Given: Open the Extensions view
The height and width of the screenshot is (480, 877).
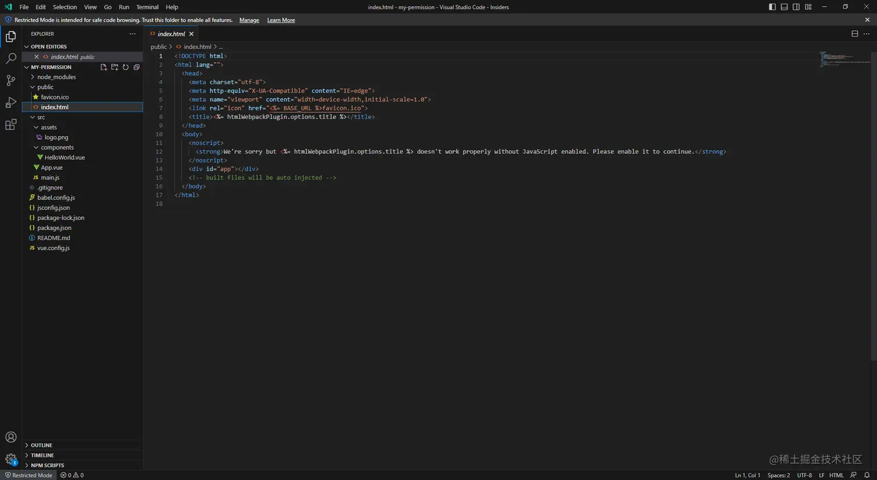Looking at the screenshot, I should pos(10,125).
